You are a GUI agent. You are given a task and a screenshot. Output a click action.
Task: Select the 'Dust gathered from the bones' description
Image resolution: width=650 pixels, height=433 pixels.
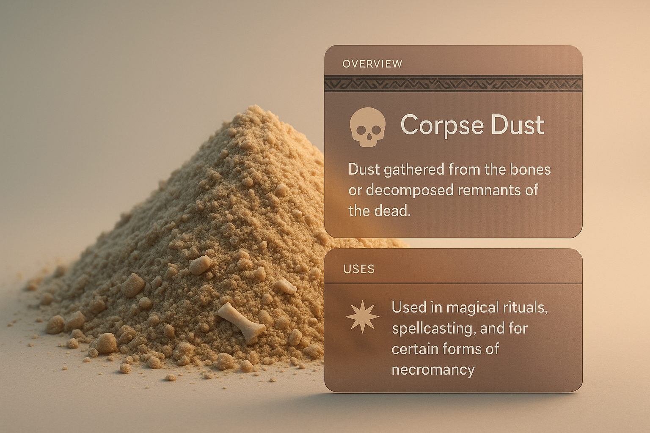click(x=449, y=170)
